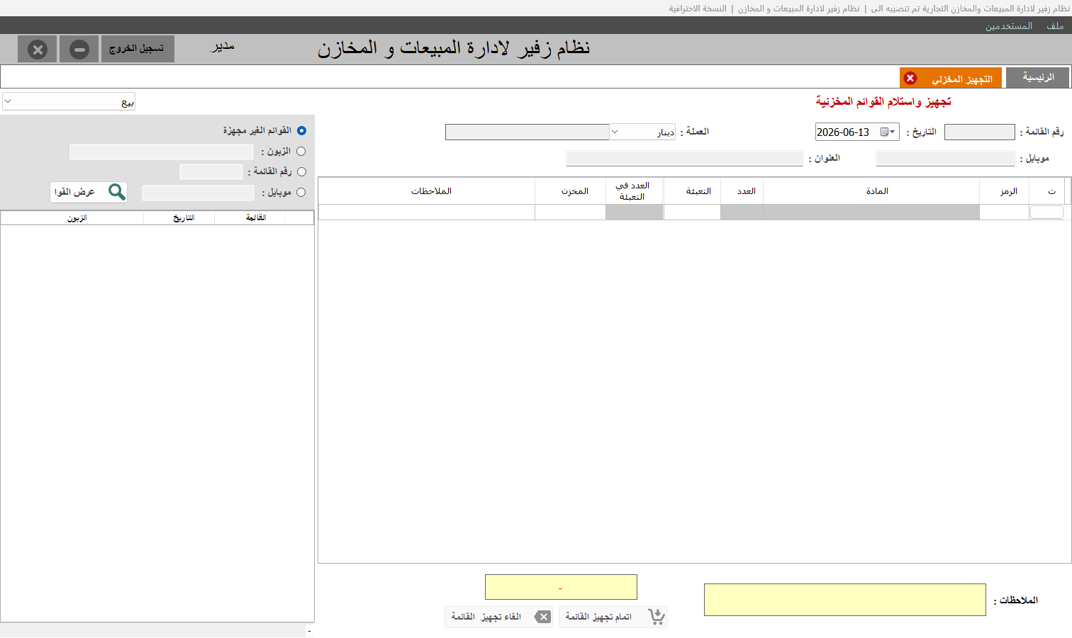
Task: Click the cancel preparation X icon
Action: [542, 617]
